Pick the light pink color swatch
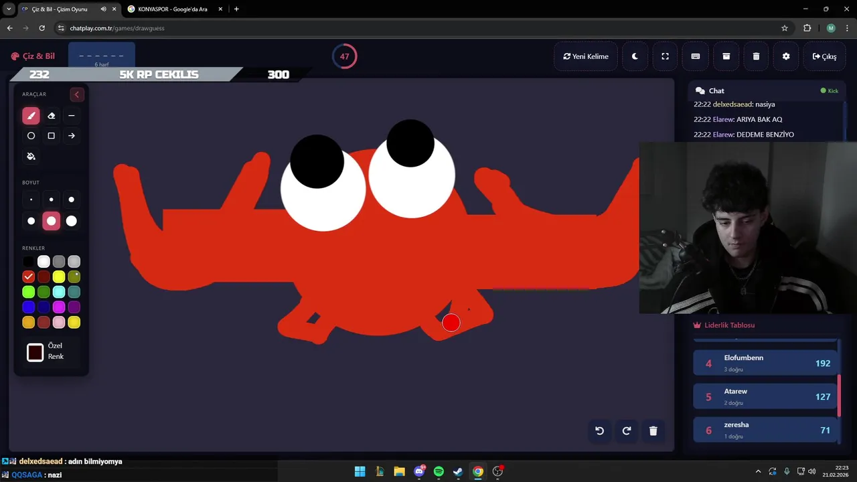 point(59,323)
